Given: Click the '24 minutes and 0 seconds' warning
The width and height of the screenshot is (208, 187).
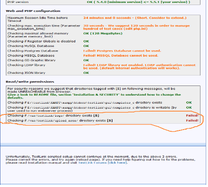Looking at the screenshot, I should [135, 18].
